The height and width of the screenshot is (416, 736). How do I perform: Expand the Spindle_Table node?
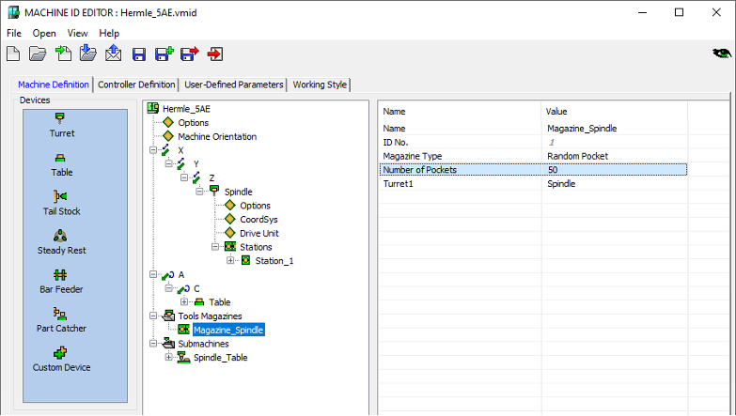click(168, 358)
